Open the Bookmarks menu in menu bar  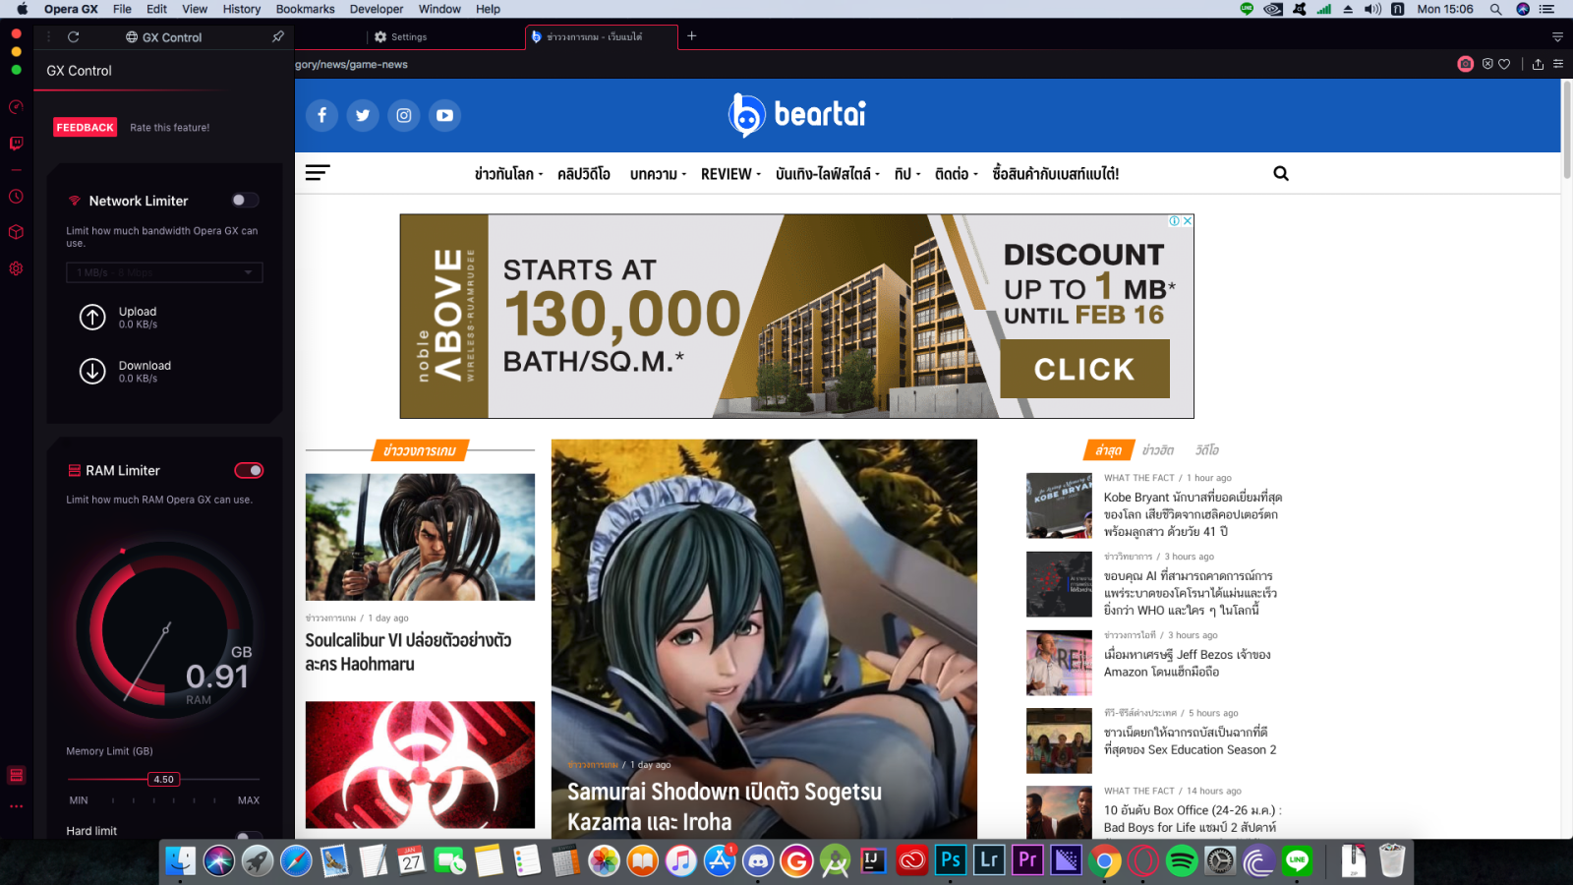click(305, 9)
